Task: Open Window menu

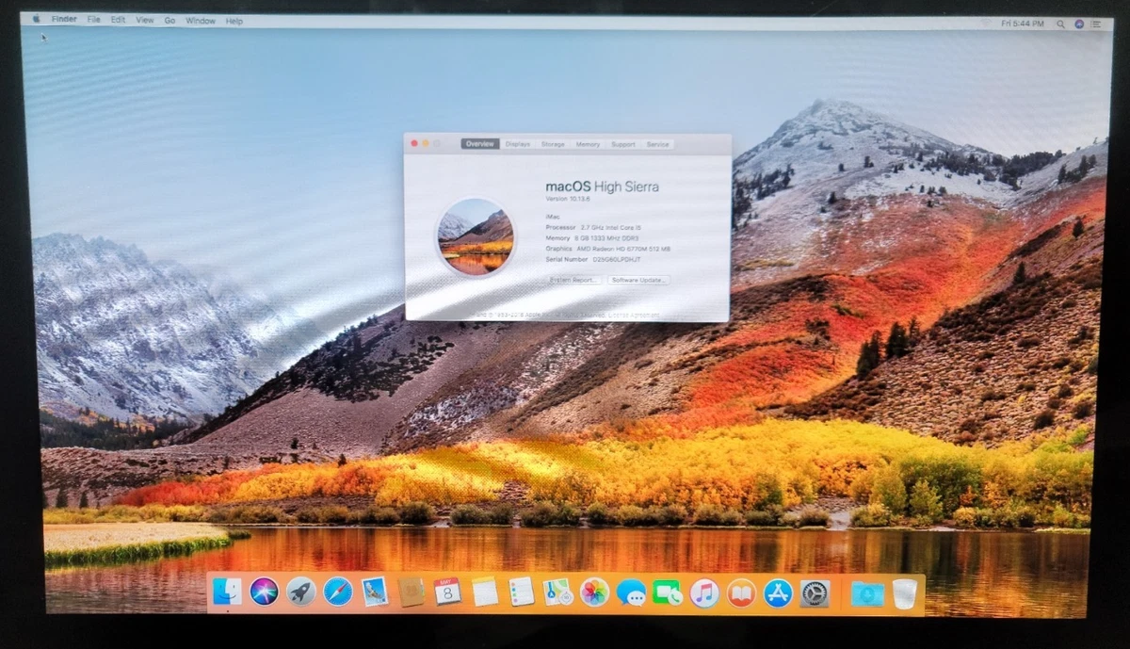Action: tap(201, 21)
